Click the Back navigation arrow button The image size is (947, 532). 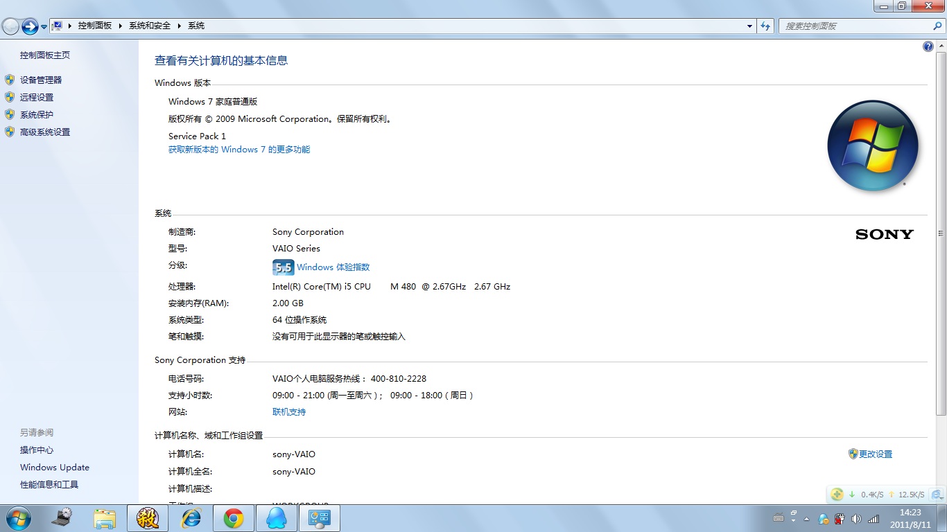tap(10, 26)
